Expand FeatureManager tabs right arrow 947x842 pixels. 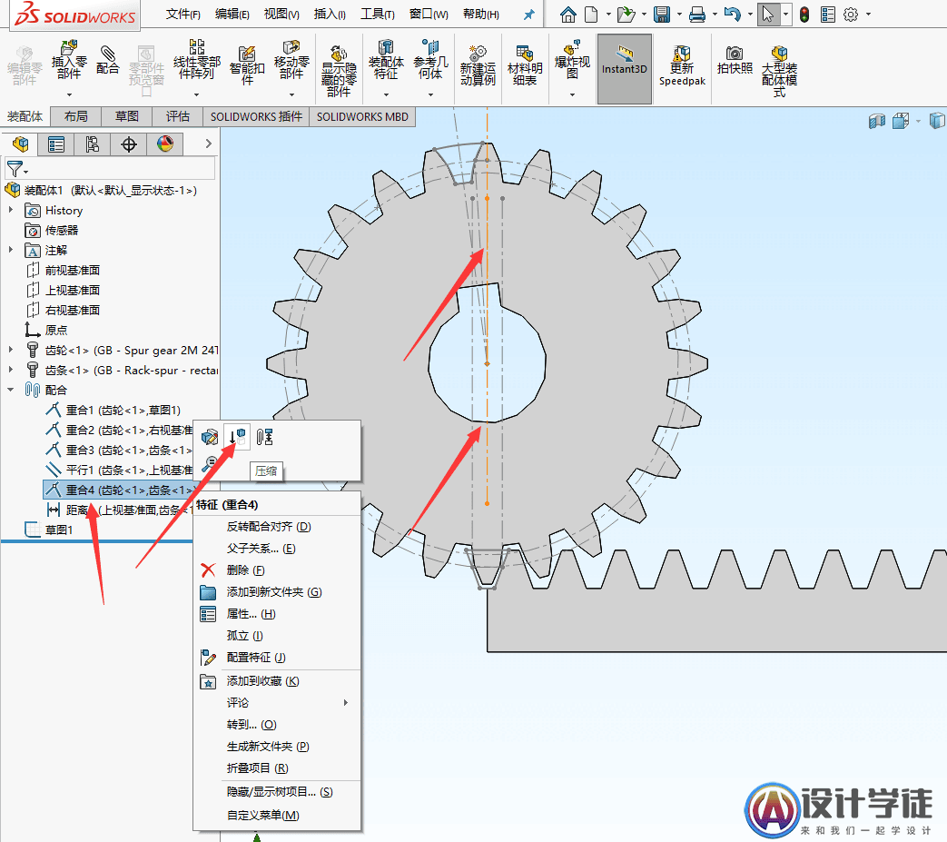point(208,144)
